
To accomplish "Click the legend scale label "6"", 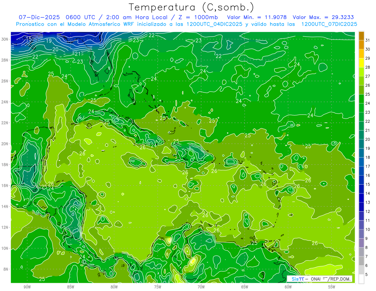I will 367,266.
